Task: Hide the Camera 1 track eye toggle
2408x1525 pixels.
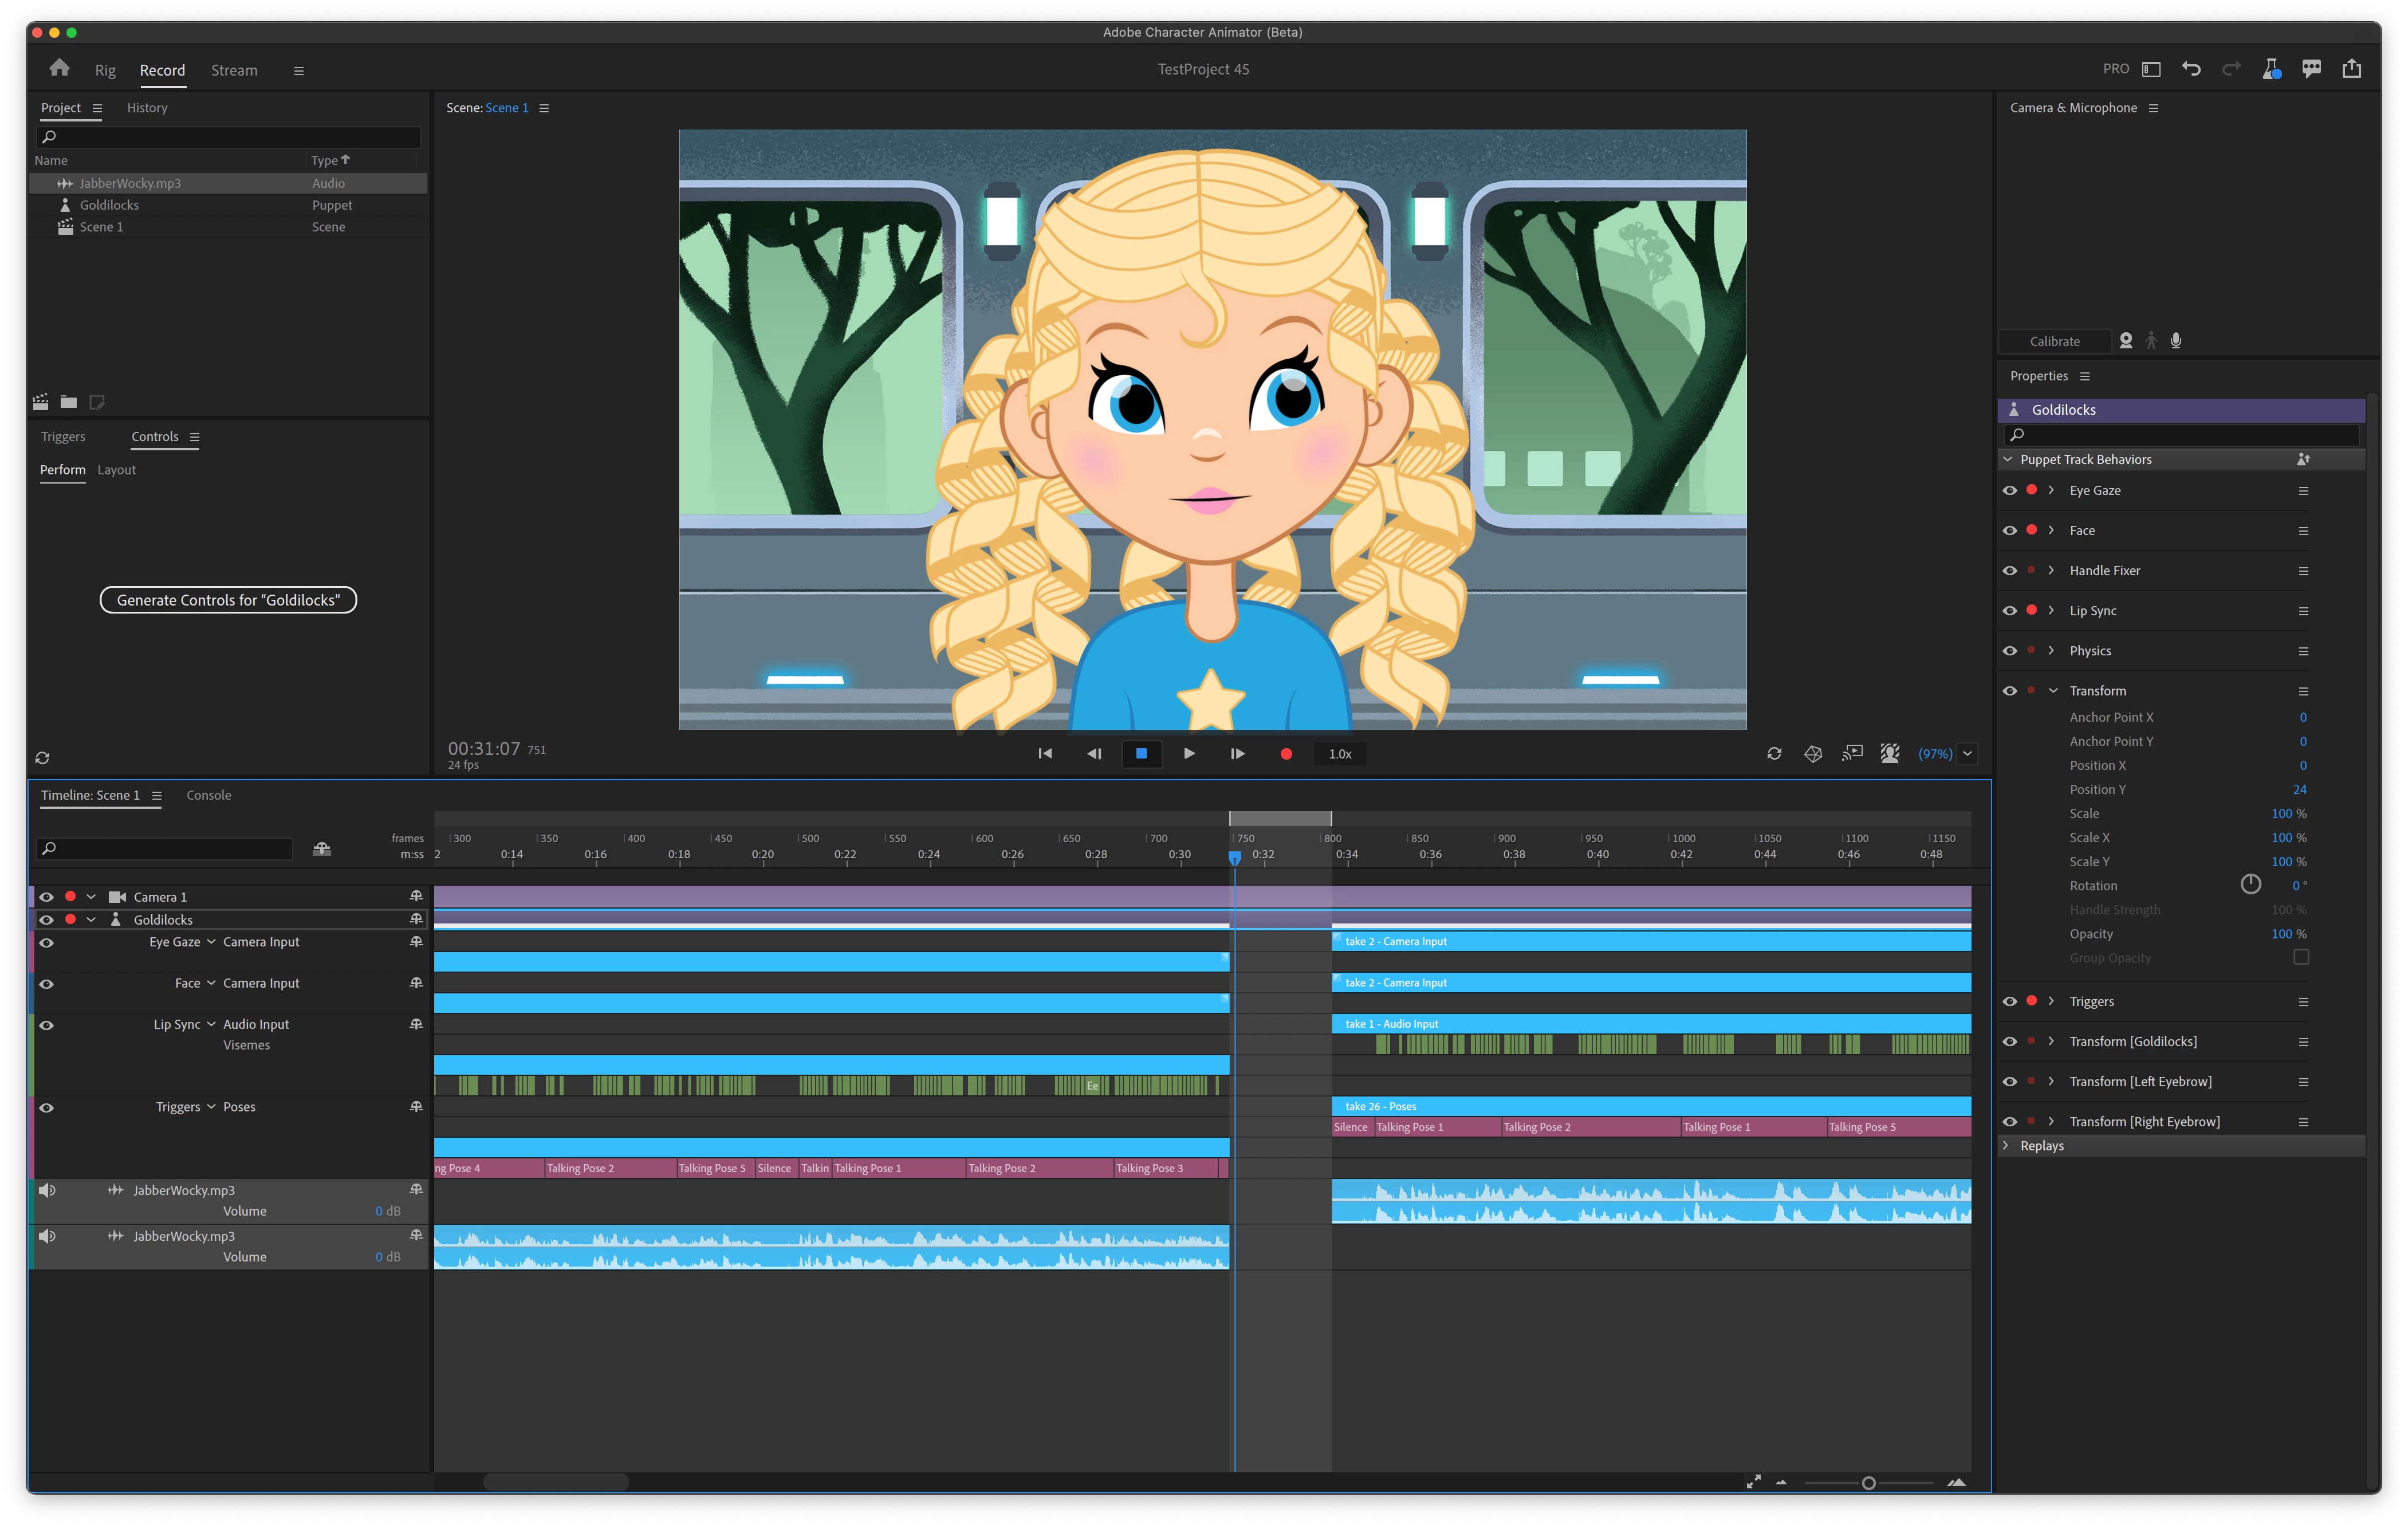Action: coord(46,897)
